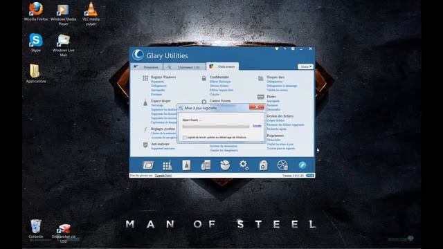Click the blue PRO button in status bar
Image resolution: width=443 pixels, height=249 pixels.
[x=310, y=175]
